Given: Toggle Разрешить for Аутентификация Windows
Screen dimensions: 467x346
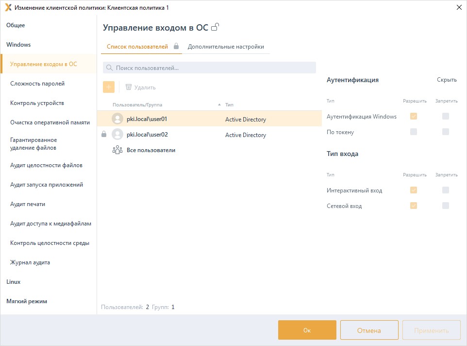Looking at the screenshot, I should [x=414, y=116].
